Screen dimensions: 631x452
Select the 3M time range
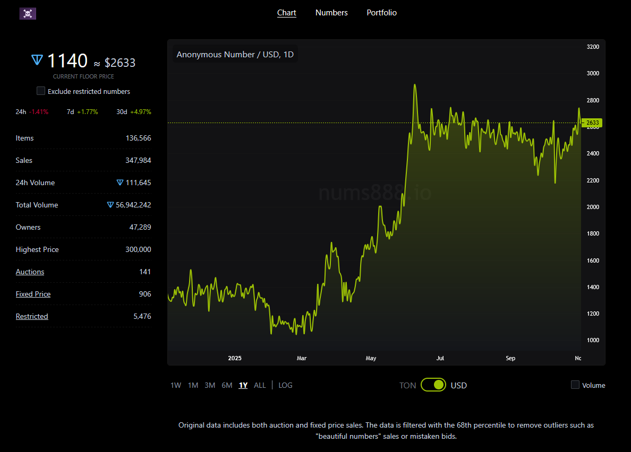210,385
